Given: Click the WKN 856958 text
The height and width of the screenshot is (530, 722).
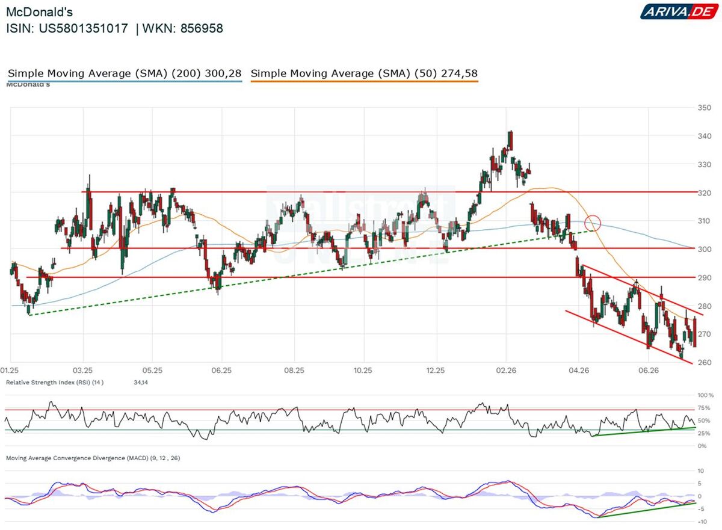Looking at the screenshot, I should tap(183, 28).
